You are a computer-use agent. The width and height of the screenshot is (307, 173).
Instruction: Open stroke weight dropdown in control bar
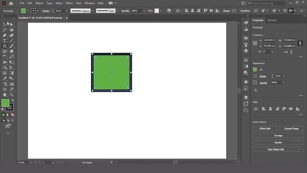click(x=67, y=11)
